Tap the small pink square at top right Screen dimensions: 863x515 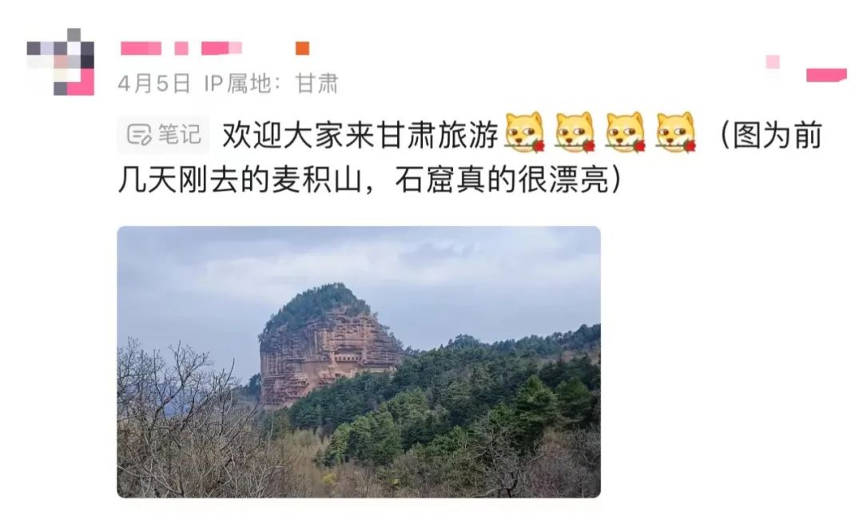(x=773, y=61)
